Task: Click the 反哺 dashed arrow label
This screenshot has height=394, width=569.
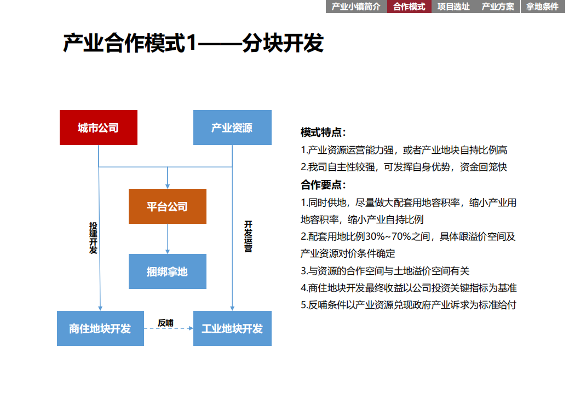Action: (x=165, y=323)
